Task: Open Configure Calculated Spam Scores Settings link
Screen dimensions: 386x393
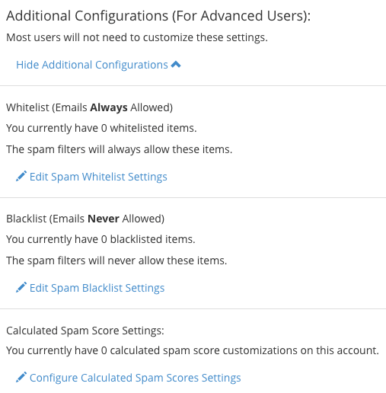Action: click(136, 378)
